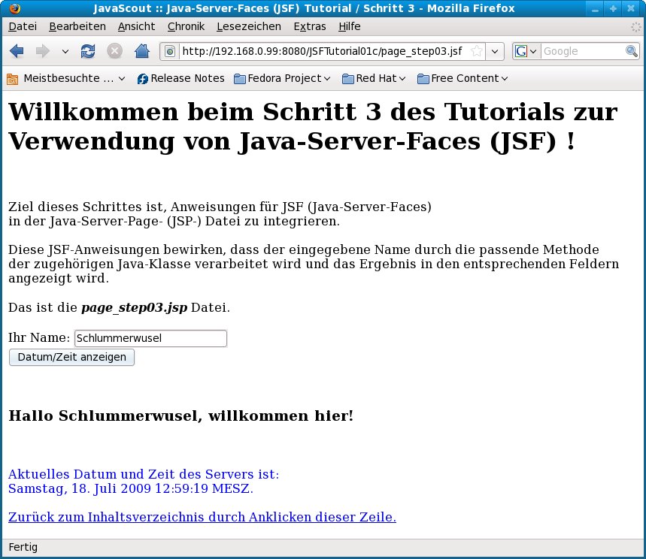Focus the Google search box

click(x=582, y=51)
